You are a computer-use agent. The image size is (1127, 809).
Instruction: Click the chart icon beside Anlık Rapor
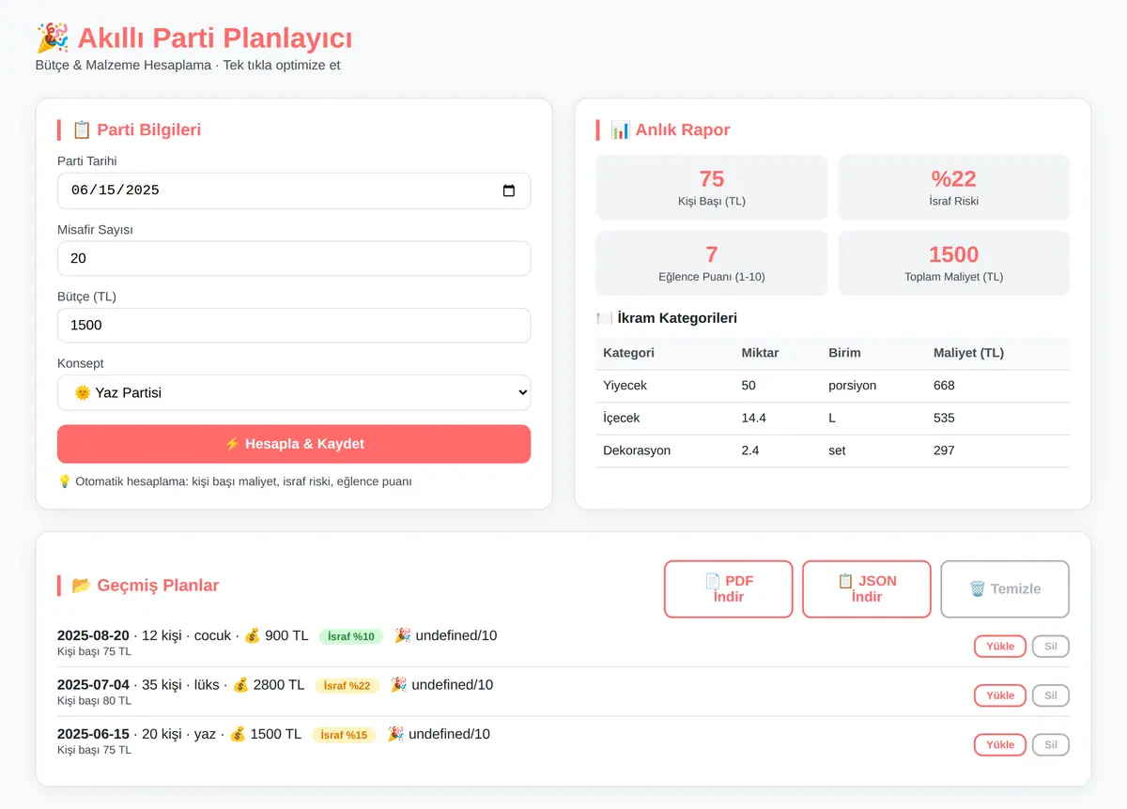(x=620, y=130)
